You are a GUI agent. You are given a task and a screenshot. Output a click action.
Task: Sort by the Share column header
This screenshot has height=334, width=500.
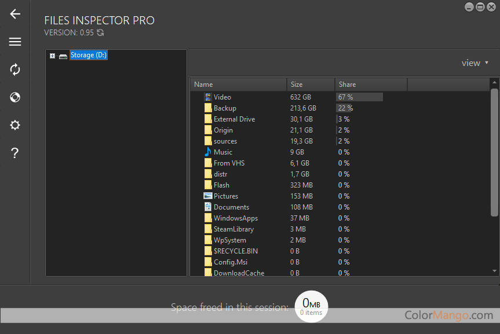pyautogui.click(x=371, y=85)
